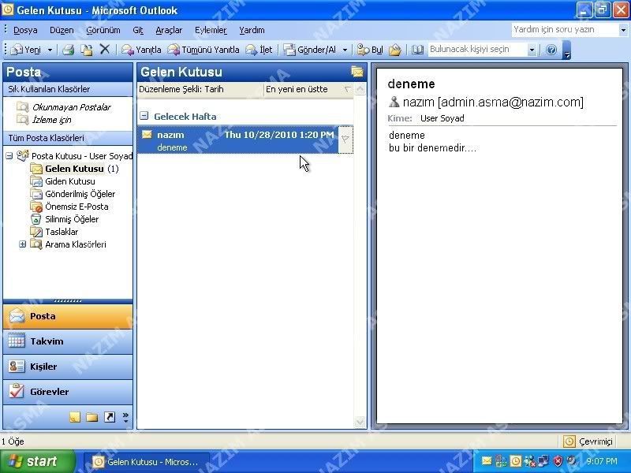The image size is (631, 473).
Task: Select Silinmiş Öğeler folder
Action: tap(72, 219)
